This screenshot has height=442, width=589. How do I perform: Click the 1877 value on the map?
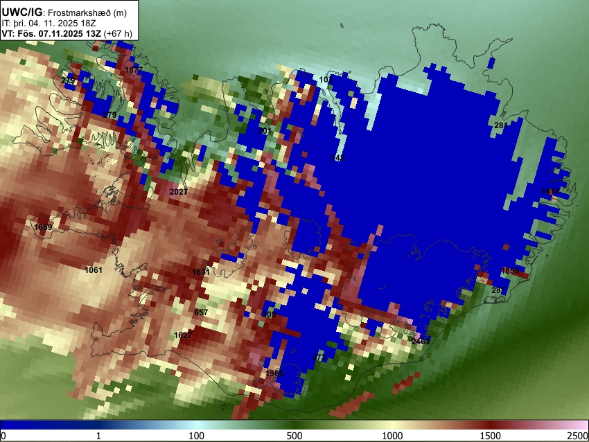click(134, 70)
